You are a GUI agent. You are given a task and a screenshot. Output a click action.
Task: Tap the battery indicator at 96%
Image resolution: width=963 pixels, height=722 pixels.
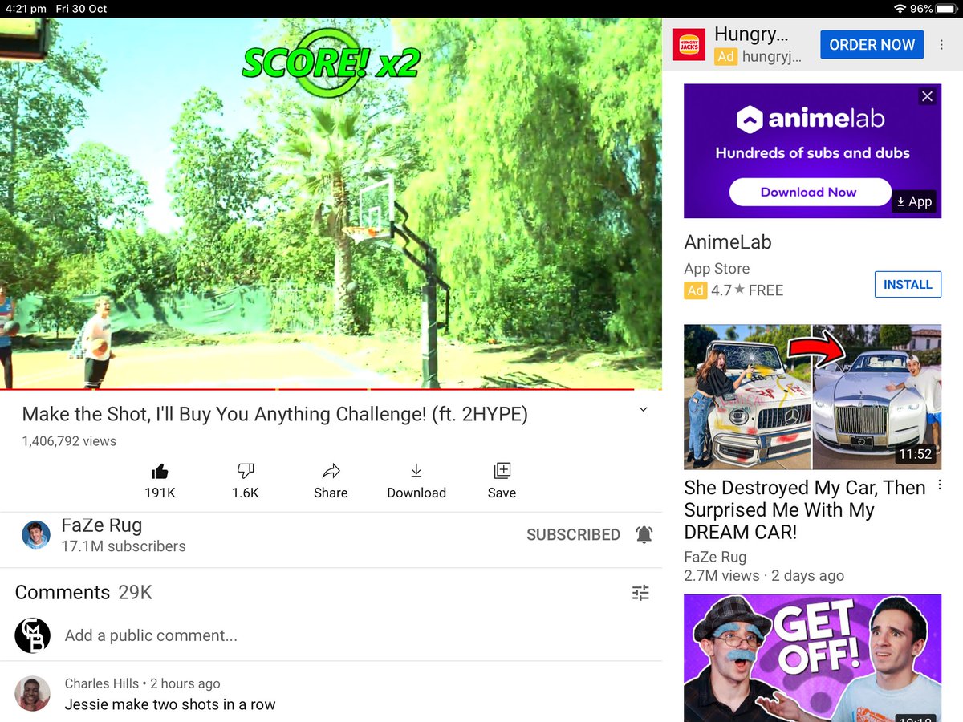tap(946, 8)
